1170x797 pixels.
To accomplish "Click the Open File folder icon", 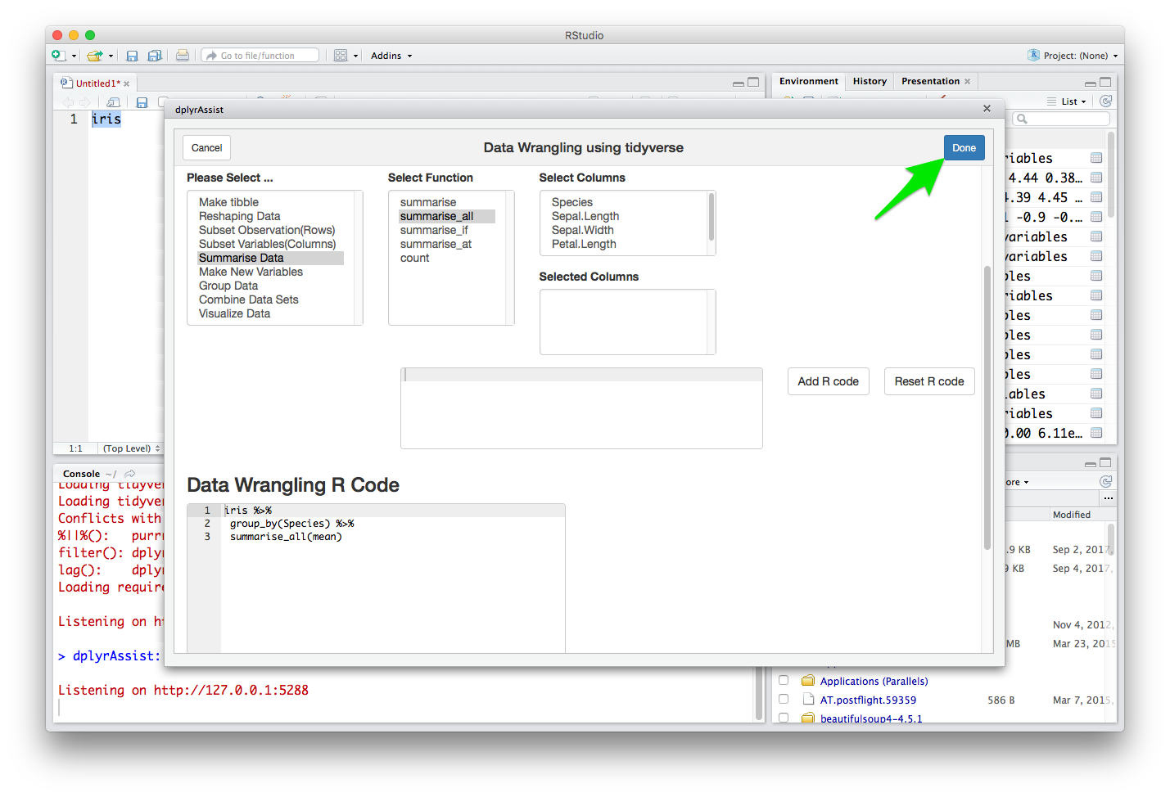I will click(95, 56).
